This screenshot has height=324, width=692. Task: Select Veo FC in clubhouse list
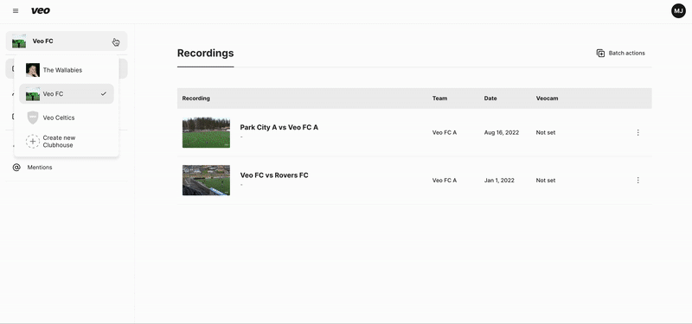(67, 94)
